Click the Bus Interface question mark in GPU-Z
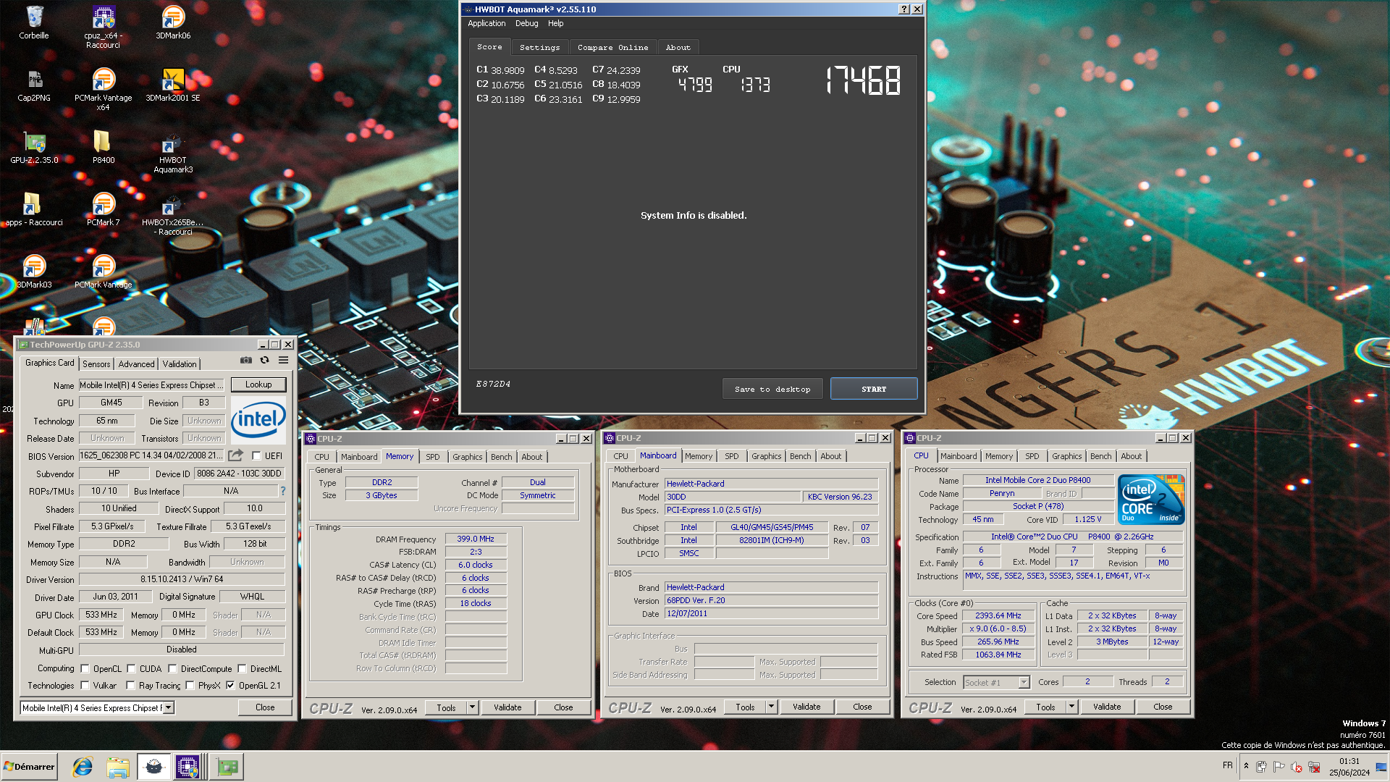The width and height of the screenshot is (1390, 782). [283, 491]
